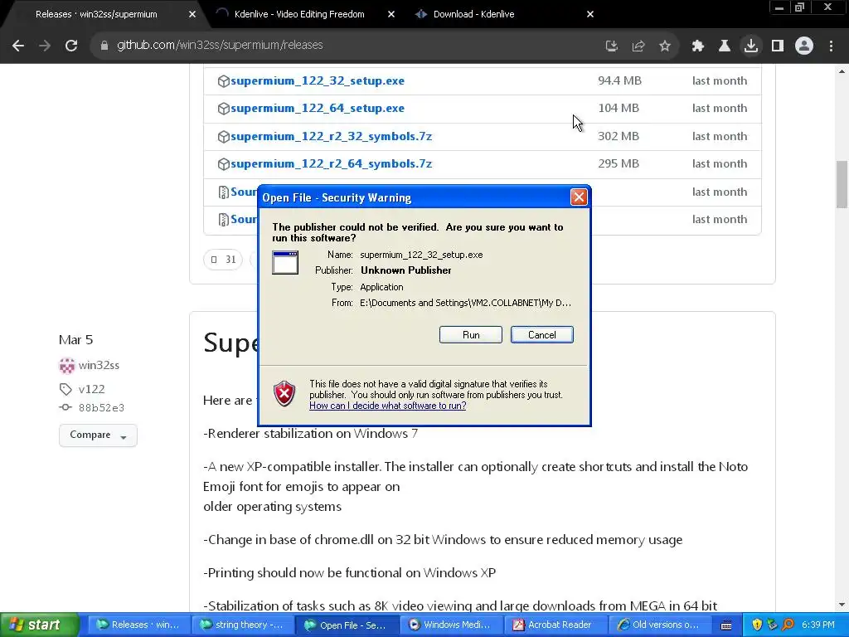This screenshot has height=637, width=849.
Task: Click the on-screen keyboard tray icon
Action: click(x=726, y=625)
